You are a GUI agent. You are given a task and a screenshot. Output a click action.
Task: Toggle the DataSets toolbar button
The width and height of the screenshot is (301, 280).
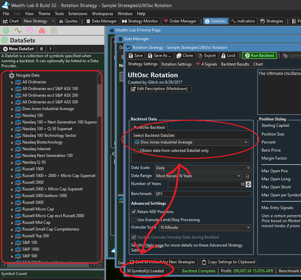[216, 21]
